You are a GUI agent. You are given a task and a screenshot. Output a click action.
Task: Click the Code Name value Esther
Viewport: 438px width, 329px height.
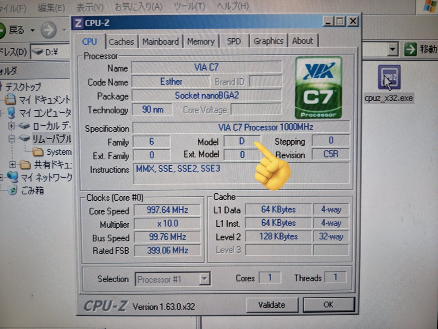coord(171,81)
